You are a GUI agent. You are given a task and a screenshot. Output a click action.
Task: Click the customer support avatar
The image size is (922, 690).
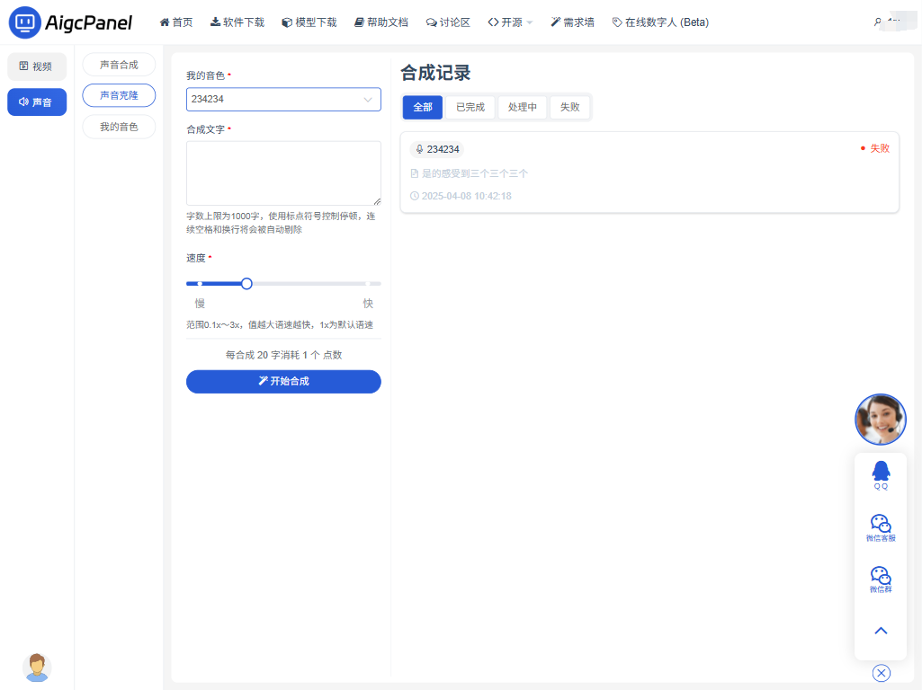coord(880,420)
